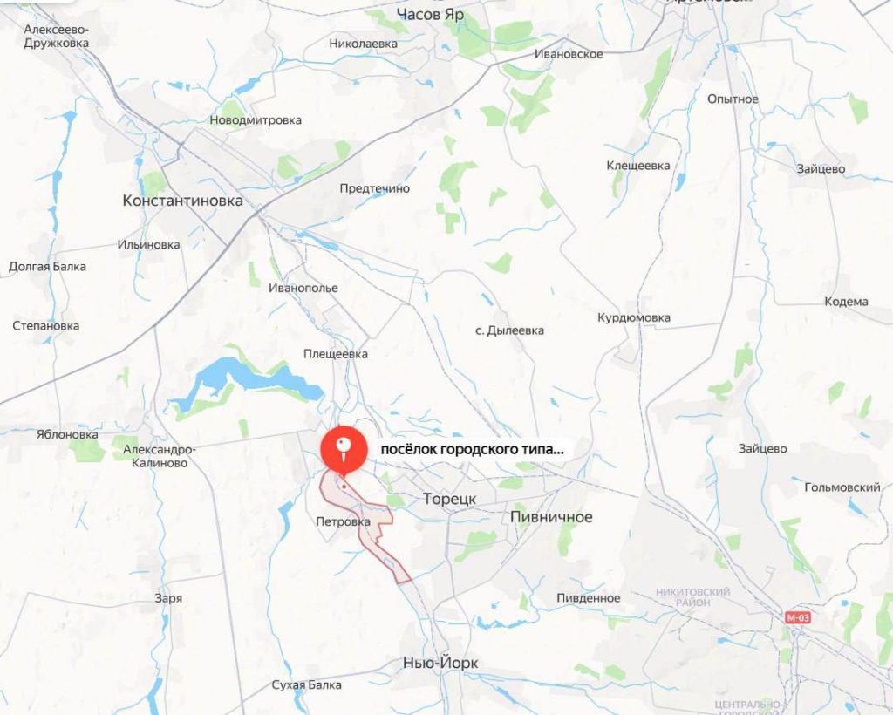Select the Часов Яр label
This screenshot has height=715, width=893.
coord(431,14)
